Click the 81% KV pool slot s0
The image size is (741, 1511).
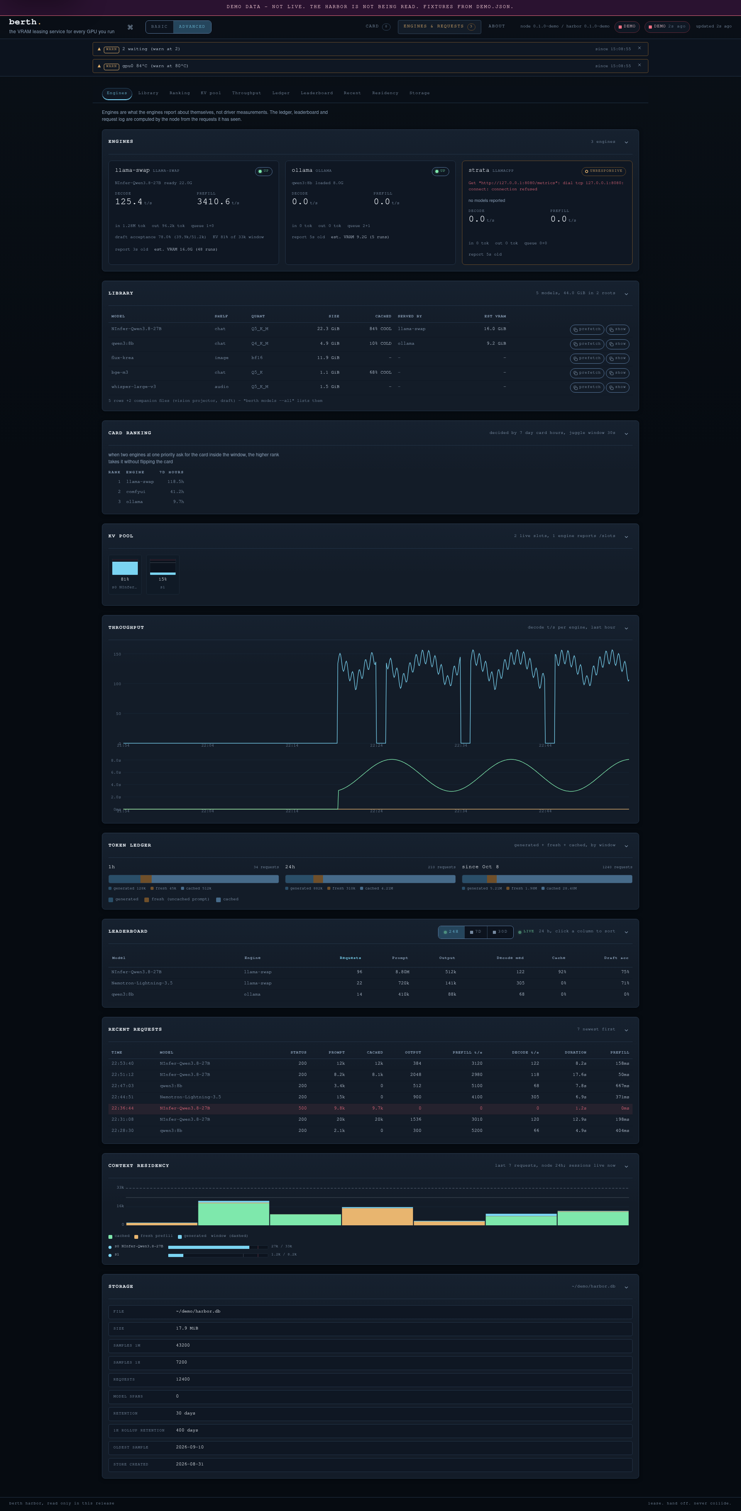point(125,575)
